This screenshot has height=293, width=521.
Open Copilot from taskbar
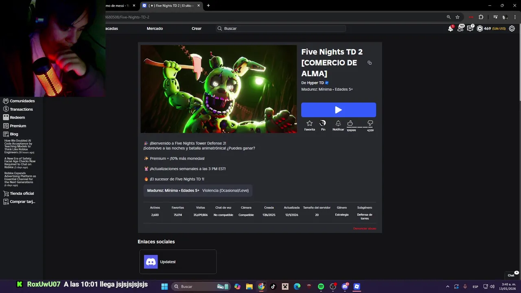(237, 286)
